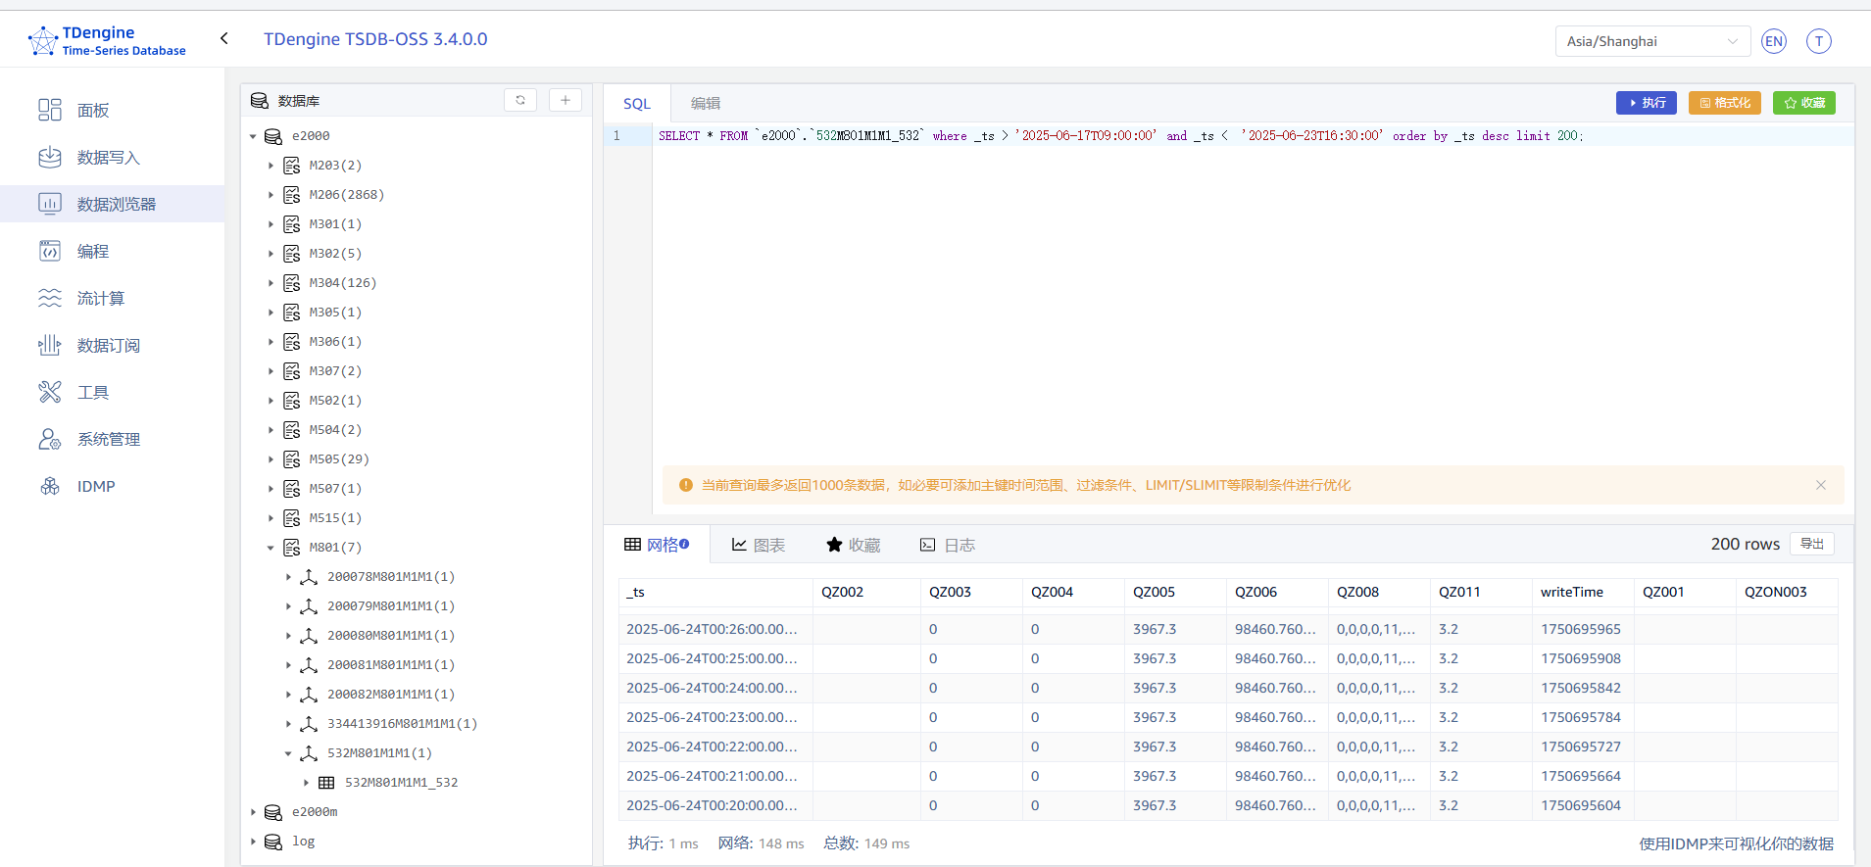
Task: Switch to the 图表 chart tab
Action: (759, 545)
